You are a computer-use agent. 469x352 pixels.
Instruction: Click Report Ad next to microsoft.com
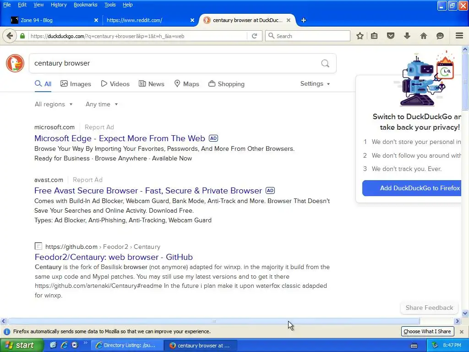tap(99, 127)
